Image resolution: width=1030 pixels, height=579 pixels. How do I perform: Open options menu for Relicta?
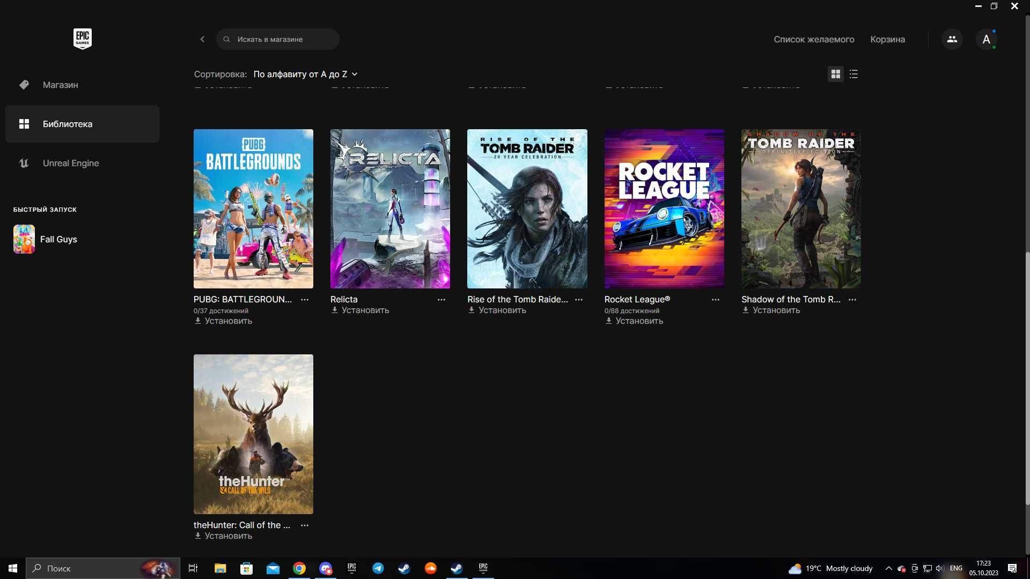(442, 300)
